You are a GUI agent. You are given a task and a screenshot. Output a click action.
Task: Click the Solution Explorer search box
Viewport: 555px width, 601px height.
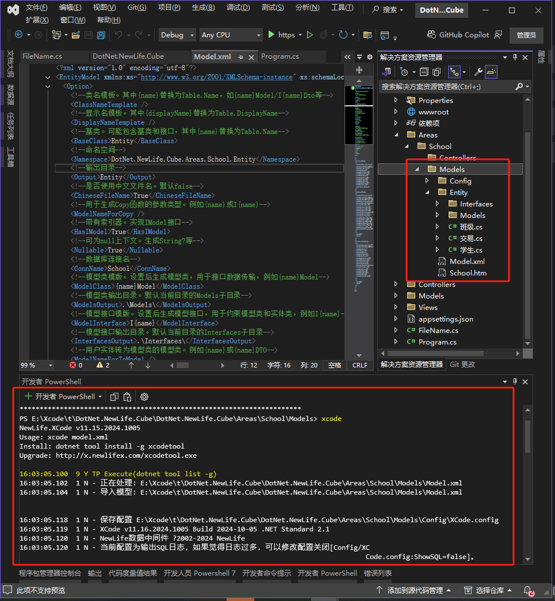[447, 86]
